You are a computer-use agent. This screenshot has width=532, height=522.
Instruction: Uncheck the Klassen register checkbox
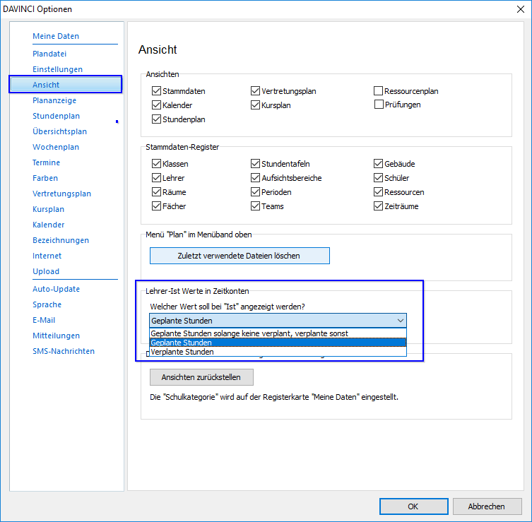156,164
